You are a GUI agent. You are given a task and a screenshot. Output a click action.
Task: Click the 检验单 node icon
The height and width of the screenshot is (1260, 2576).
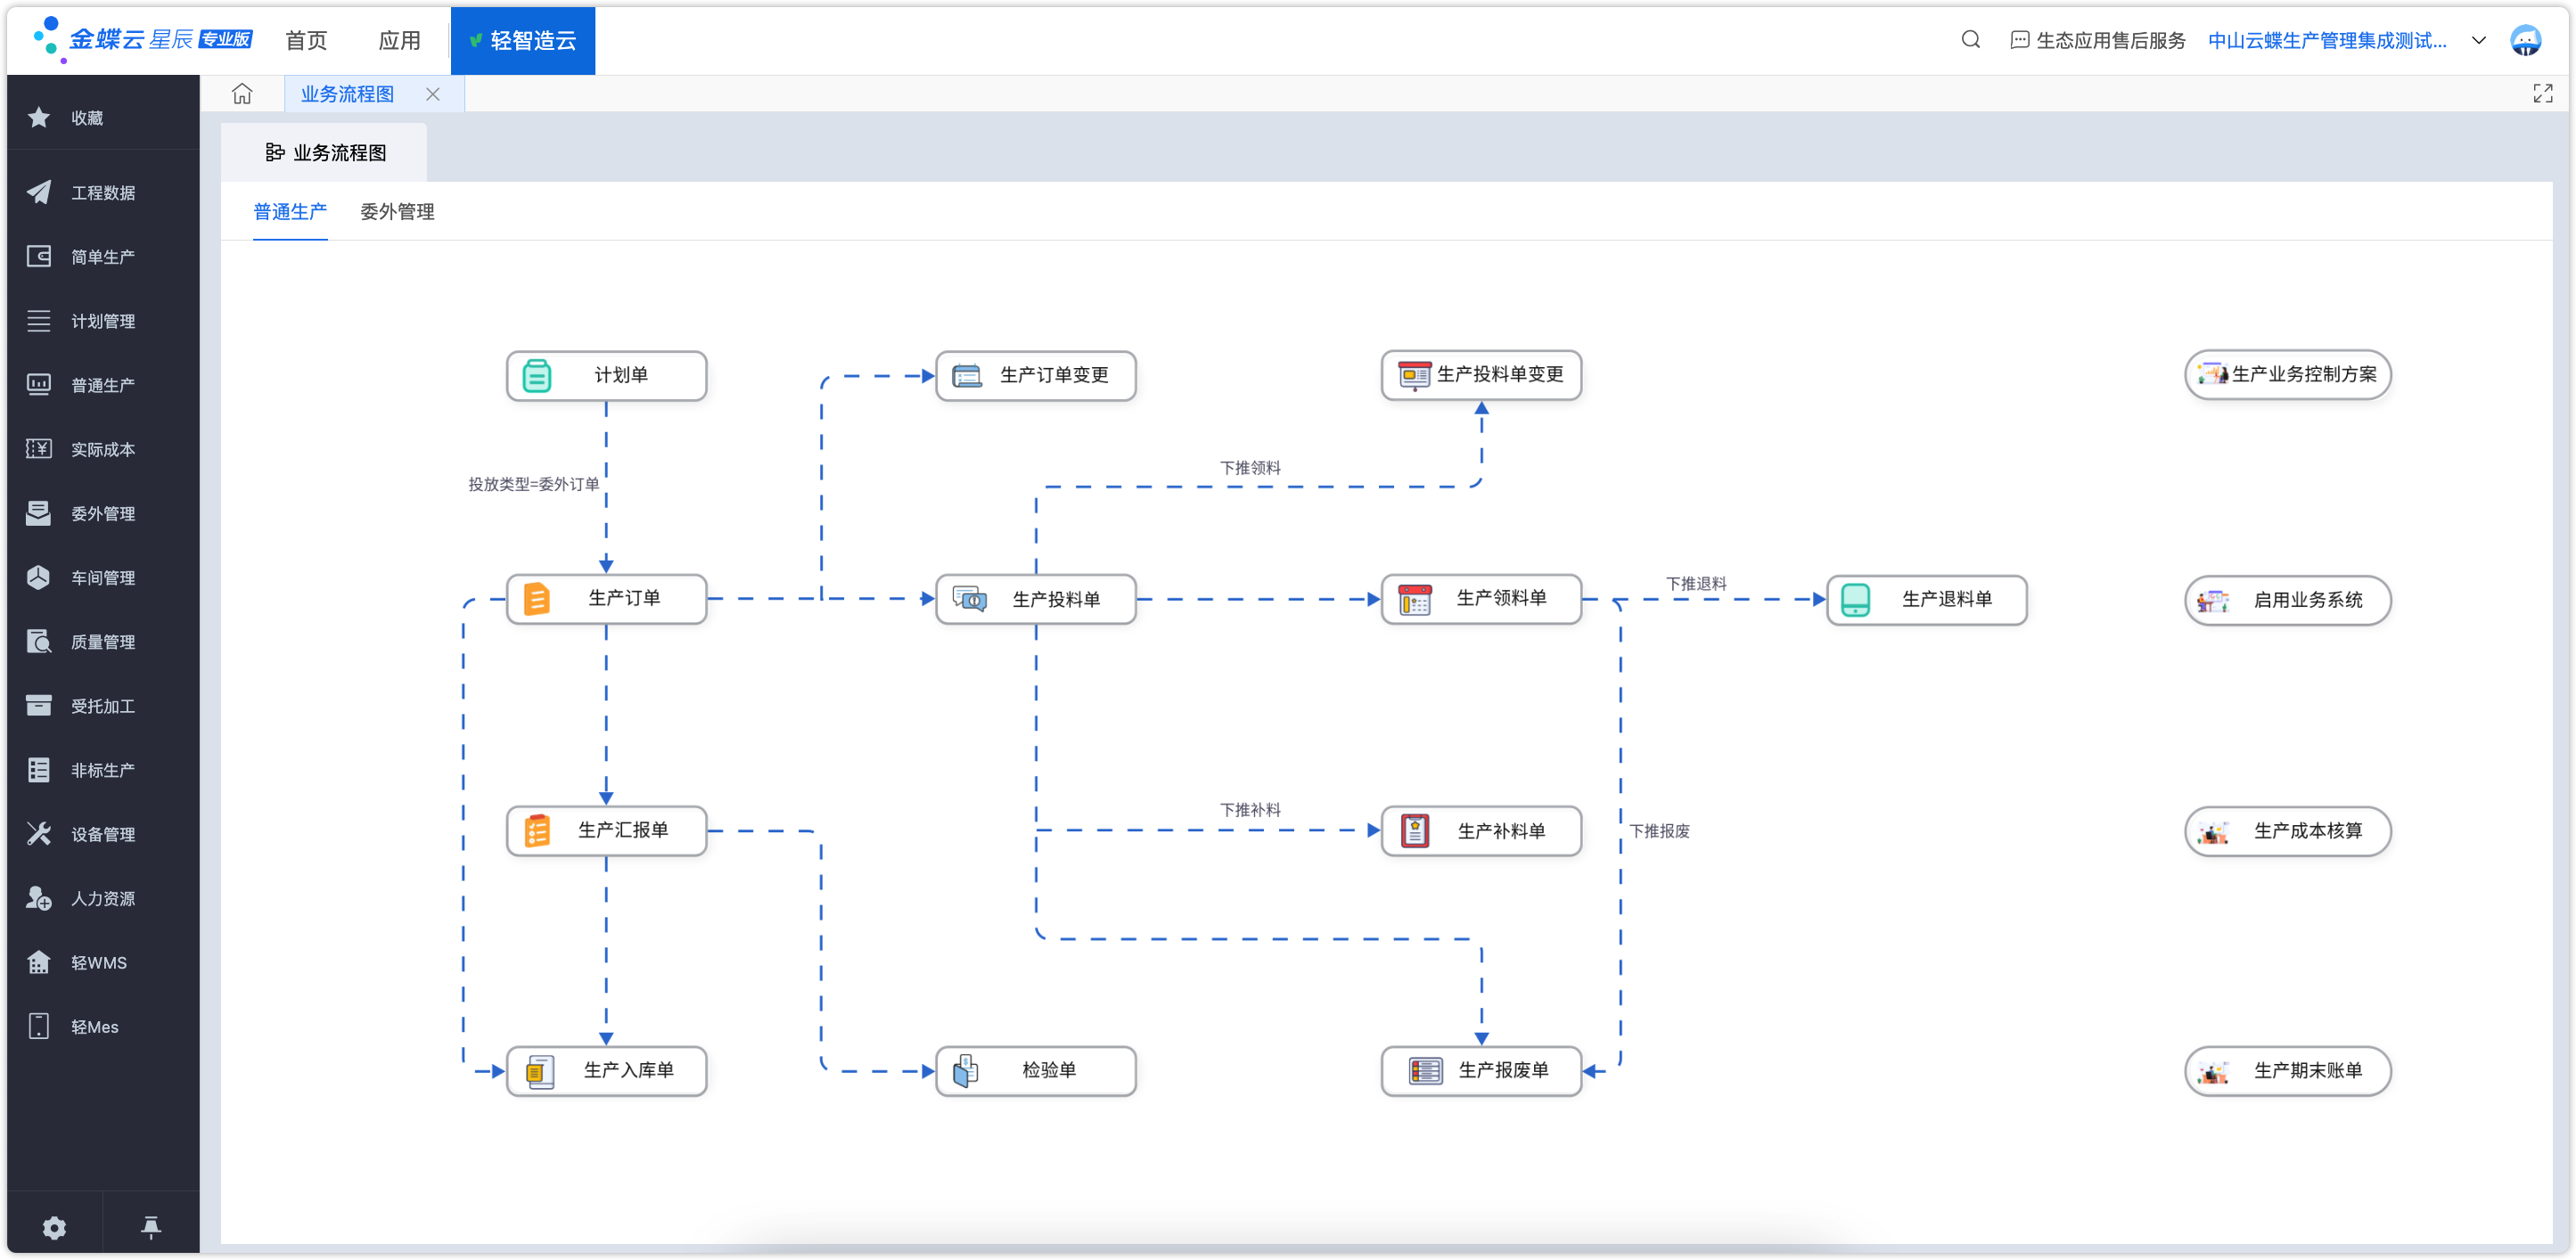tap(965, 1070)
